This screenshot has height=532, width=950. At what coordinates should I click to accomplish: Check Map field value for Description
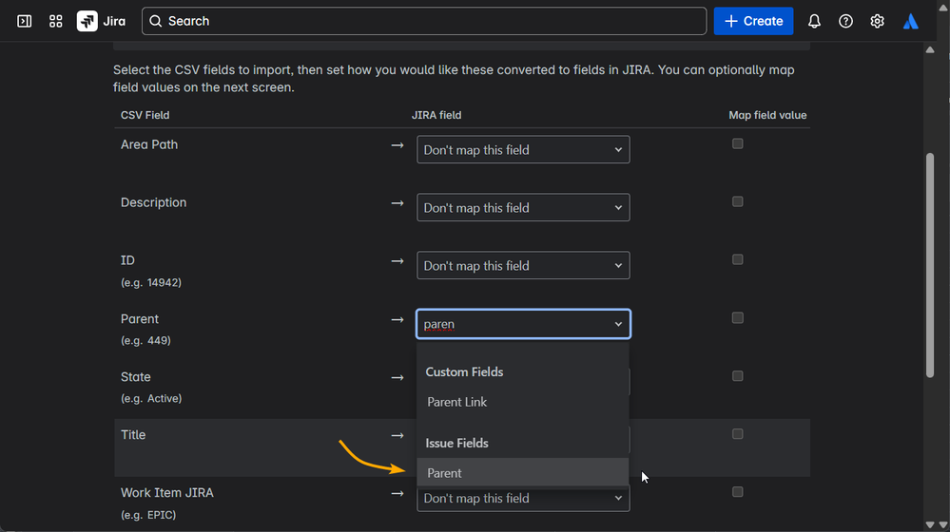click(x=737, y=201)
